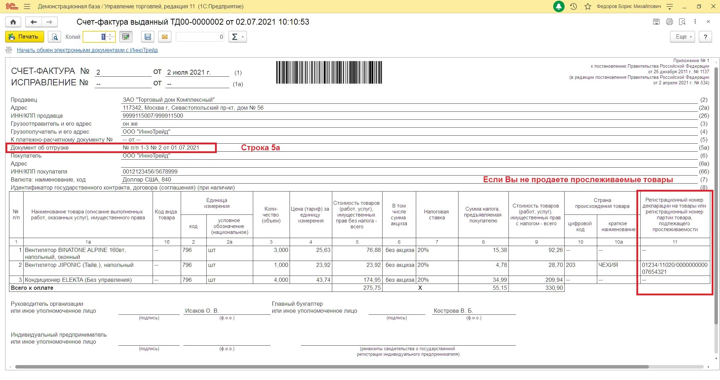Decrease copies with spinner down arrow
The width and height of the screenshot is (720, 380).
pos(110,39)
